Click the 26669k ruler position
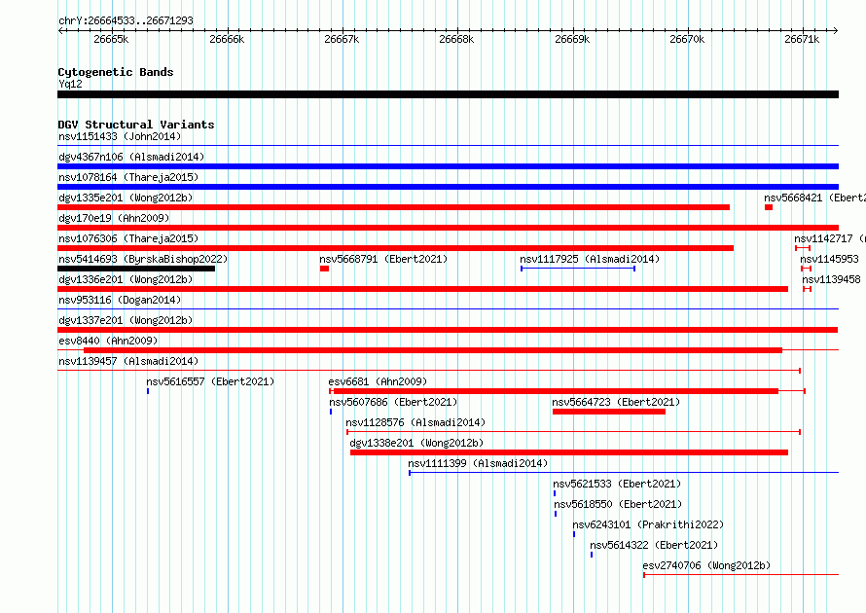This screenshot has height=613, width=866. pos(572,39)
